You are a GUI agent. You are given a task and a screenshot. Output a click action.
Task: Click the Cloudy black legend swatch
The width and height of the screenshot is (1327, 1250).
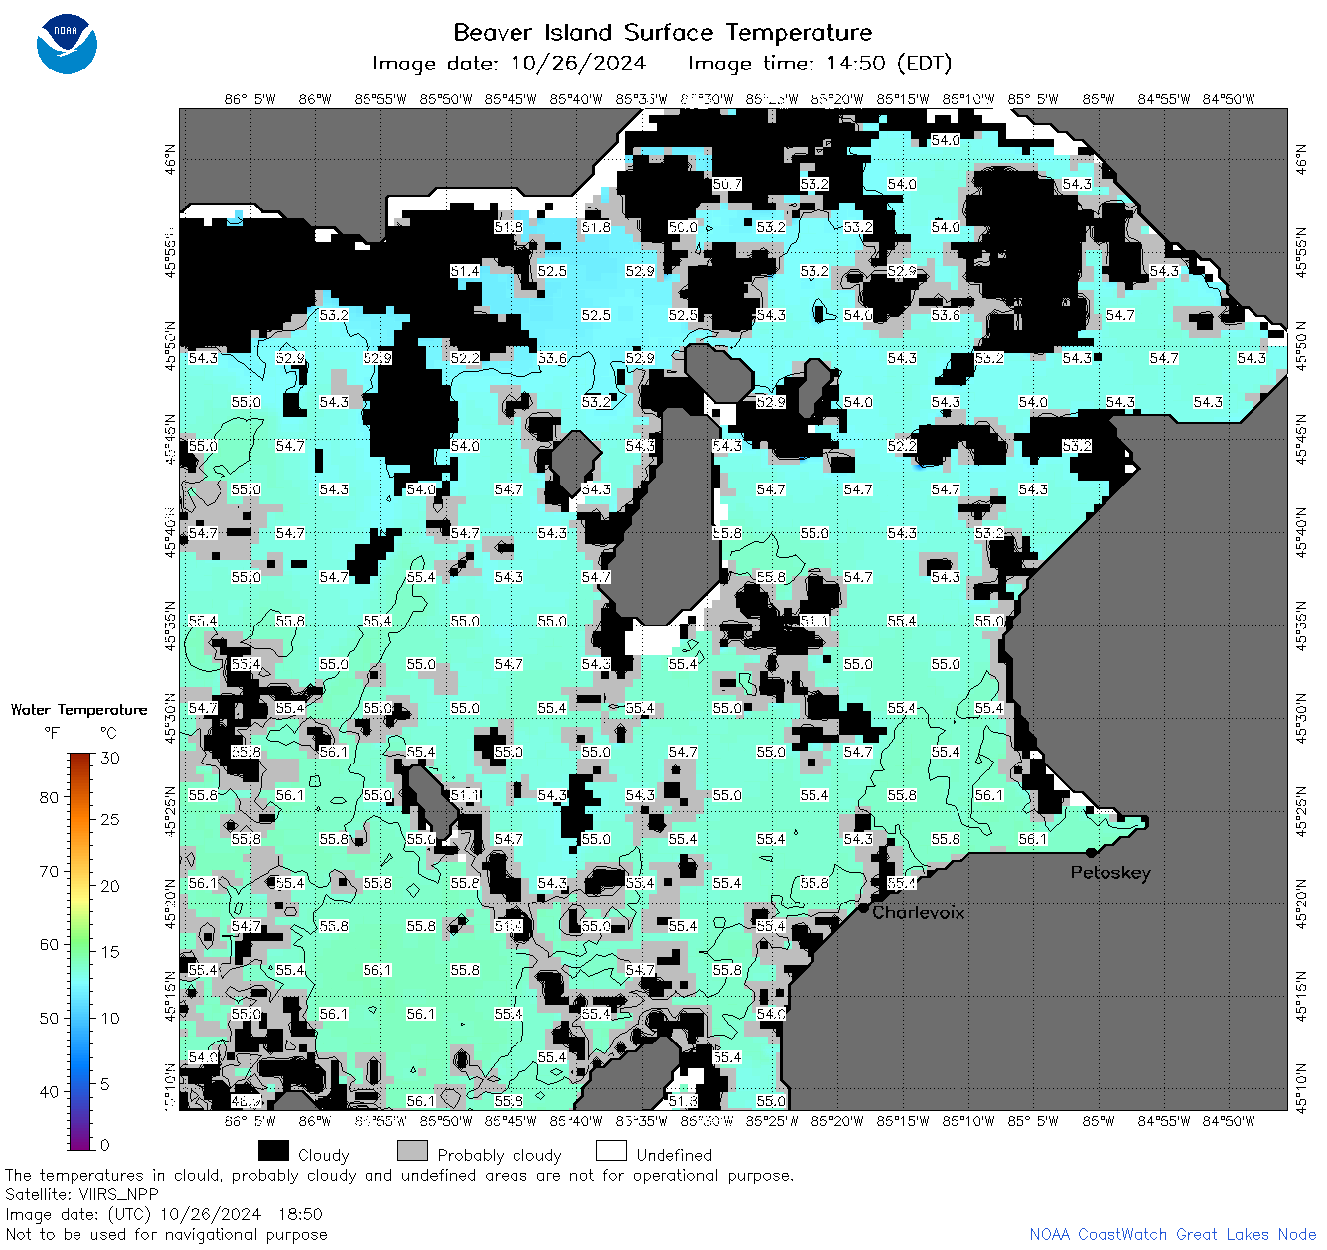click(273, 1150)
